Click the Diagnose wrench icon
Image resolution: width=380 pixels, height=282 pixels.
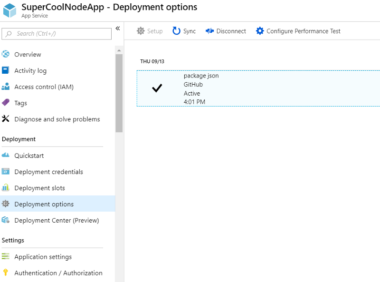coord(5,119)
